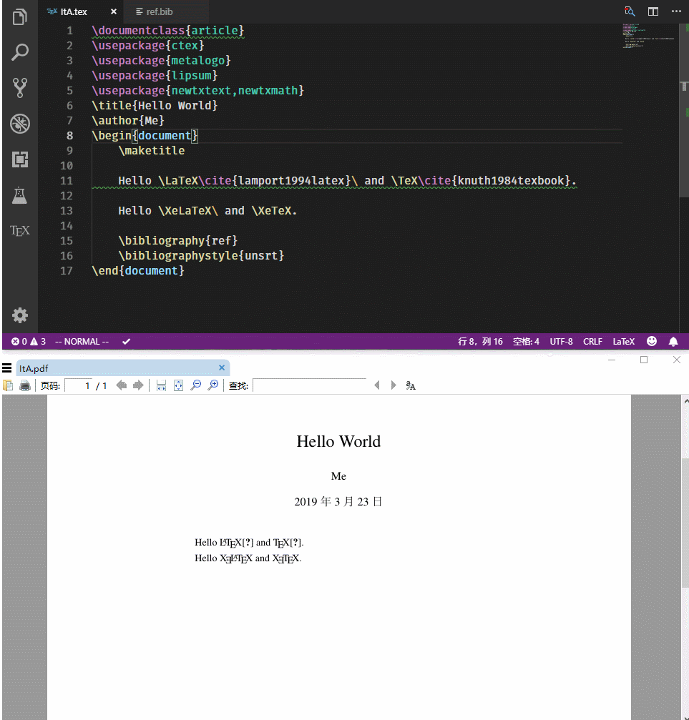Open the Explorer file icon
689x720 pixels.
(x=19, y=16)
